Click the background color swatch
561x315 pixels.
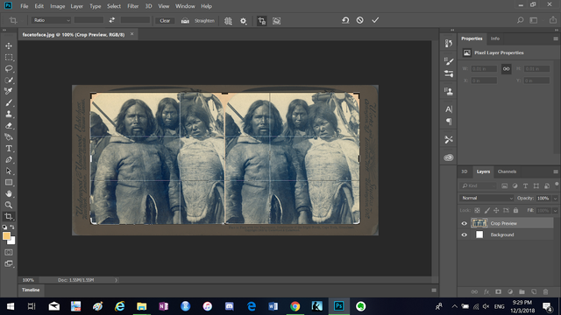[12, 241]
